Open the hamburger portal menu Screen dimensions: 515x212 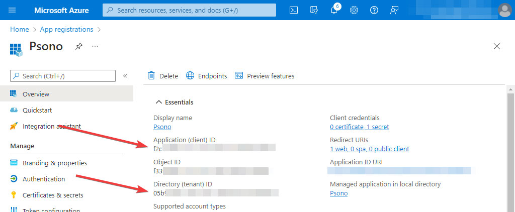click(x=12, y=10)
